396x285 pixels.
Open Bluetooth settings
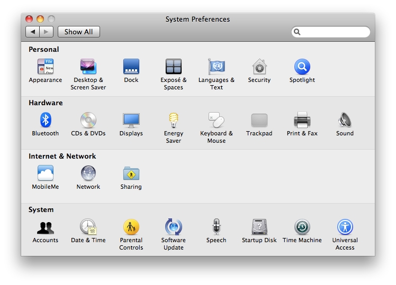coord(46,121)
